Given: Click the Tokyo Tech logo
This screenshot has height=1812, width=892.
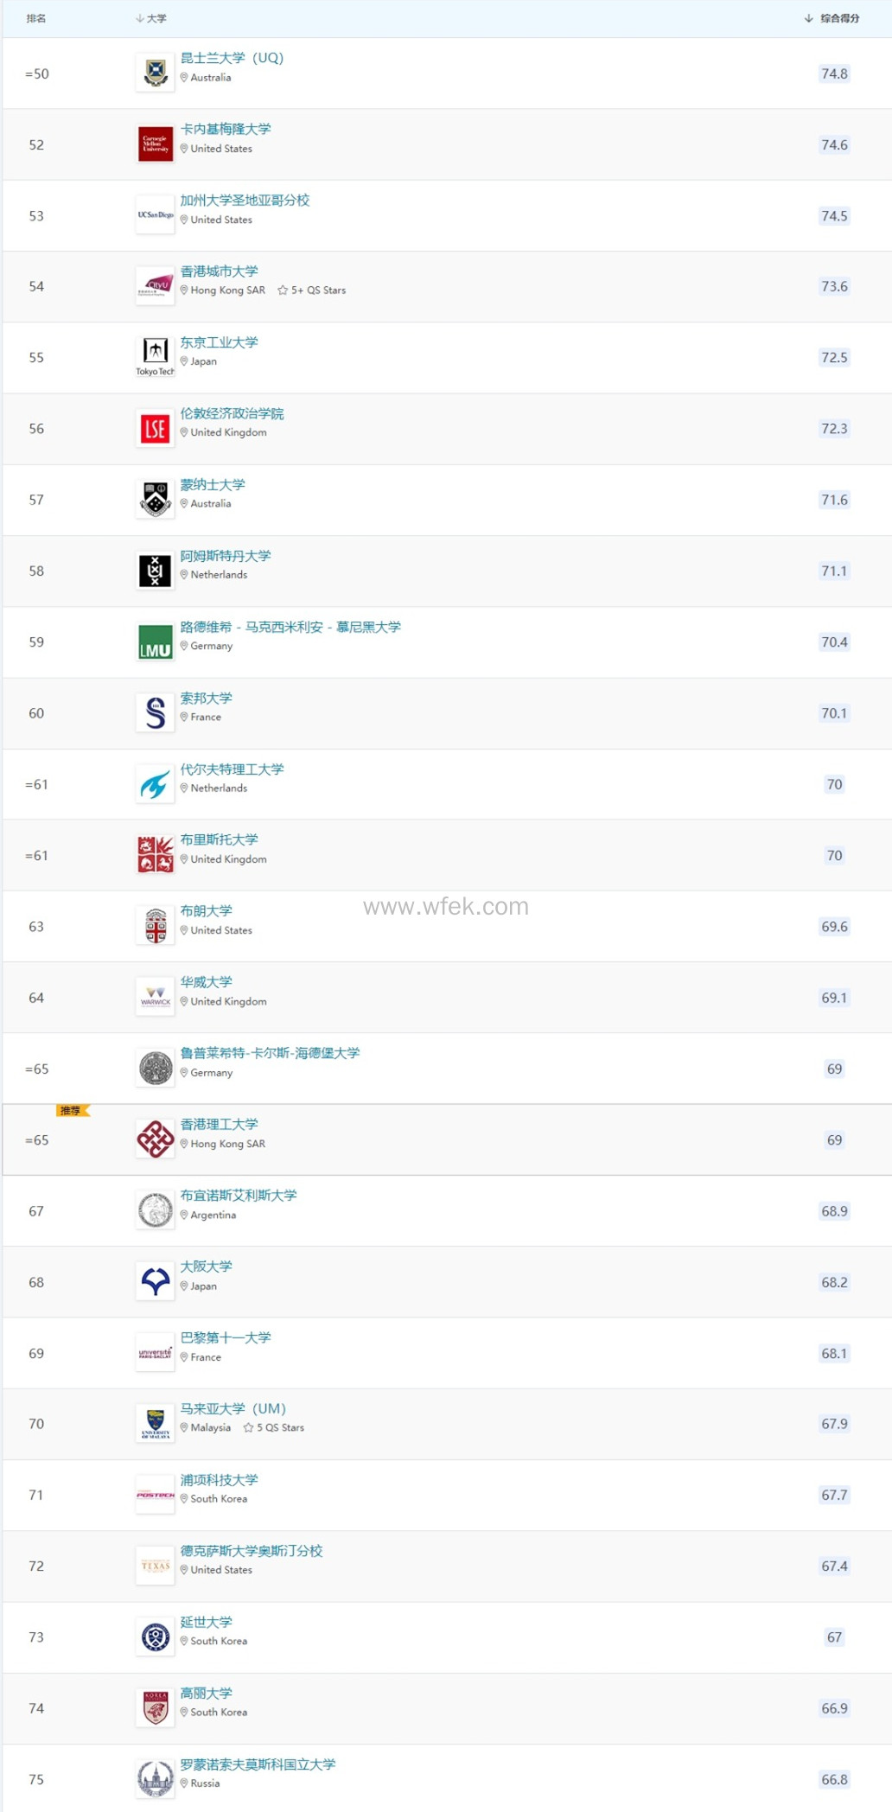Looking at the screenshot, I should 156,357.
